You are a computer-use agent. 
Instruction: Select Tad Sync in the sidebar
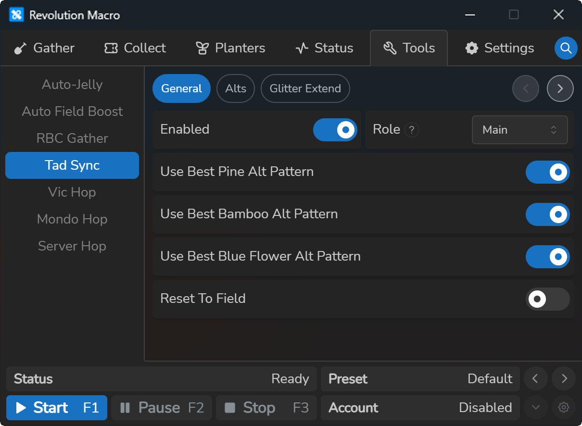(72, 165)
